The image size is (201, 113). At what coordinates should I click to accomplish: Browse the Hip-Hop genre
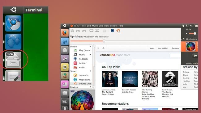click(186, 81)
